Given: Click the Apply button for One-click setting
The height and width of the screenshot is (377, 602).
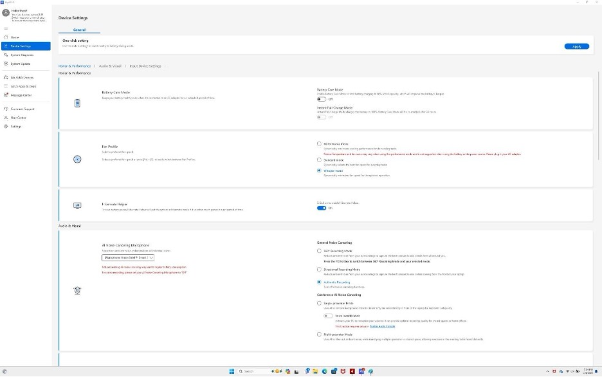Looking at the screenshot, I should [x=576, y=46].
